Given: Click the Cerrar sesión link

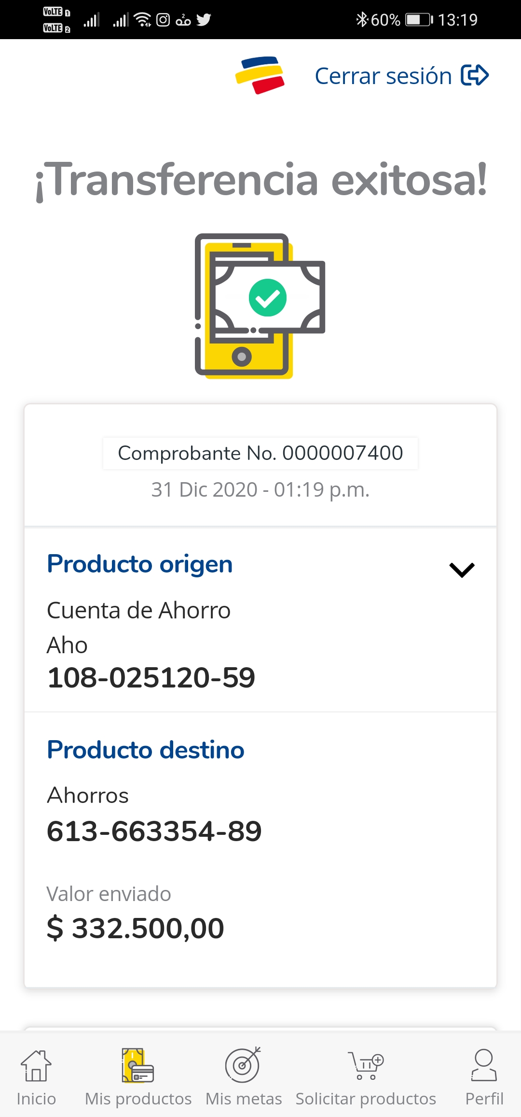Looking at the screenshot, I should [x=383, y=76].
